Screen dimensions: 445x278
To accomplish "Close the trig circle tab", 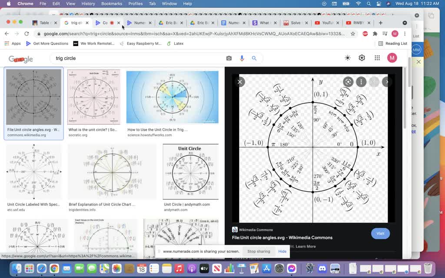I will pyautogui.click(x=87, y=23).
